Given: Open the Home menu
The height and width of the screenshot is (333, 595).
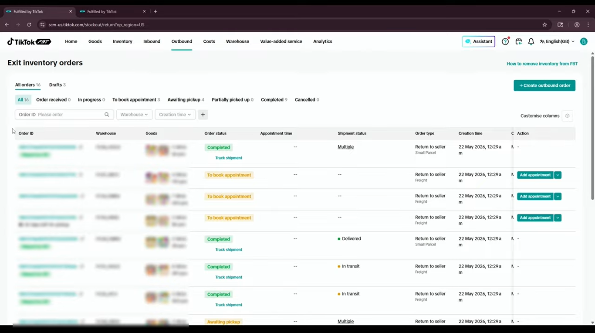Looking at the screenshot, I should pyautogui.click(x=71, y=41).
